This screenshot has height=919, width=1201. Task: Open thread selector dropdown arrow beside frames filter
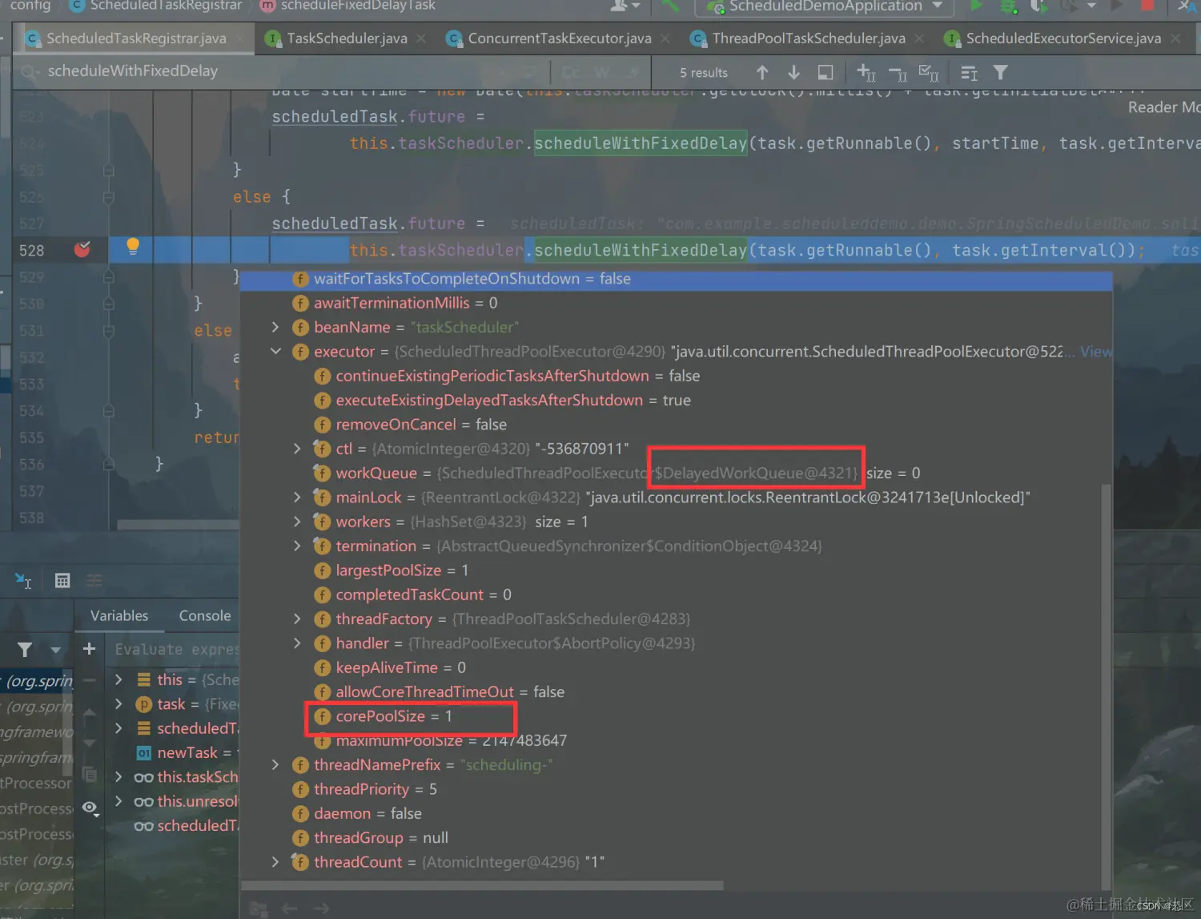coord(55,650)
